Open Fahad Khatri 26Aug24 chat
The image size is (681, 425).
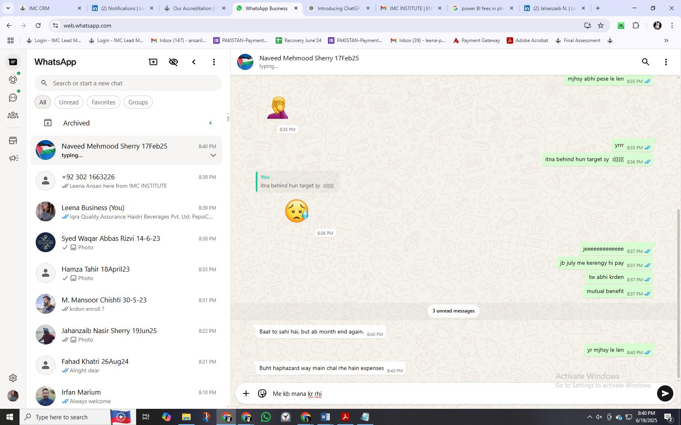(126, 365)
